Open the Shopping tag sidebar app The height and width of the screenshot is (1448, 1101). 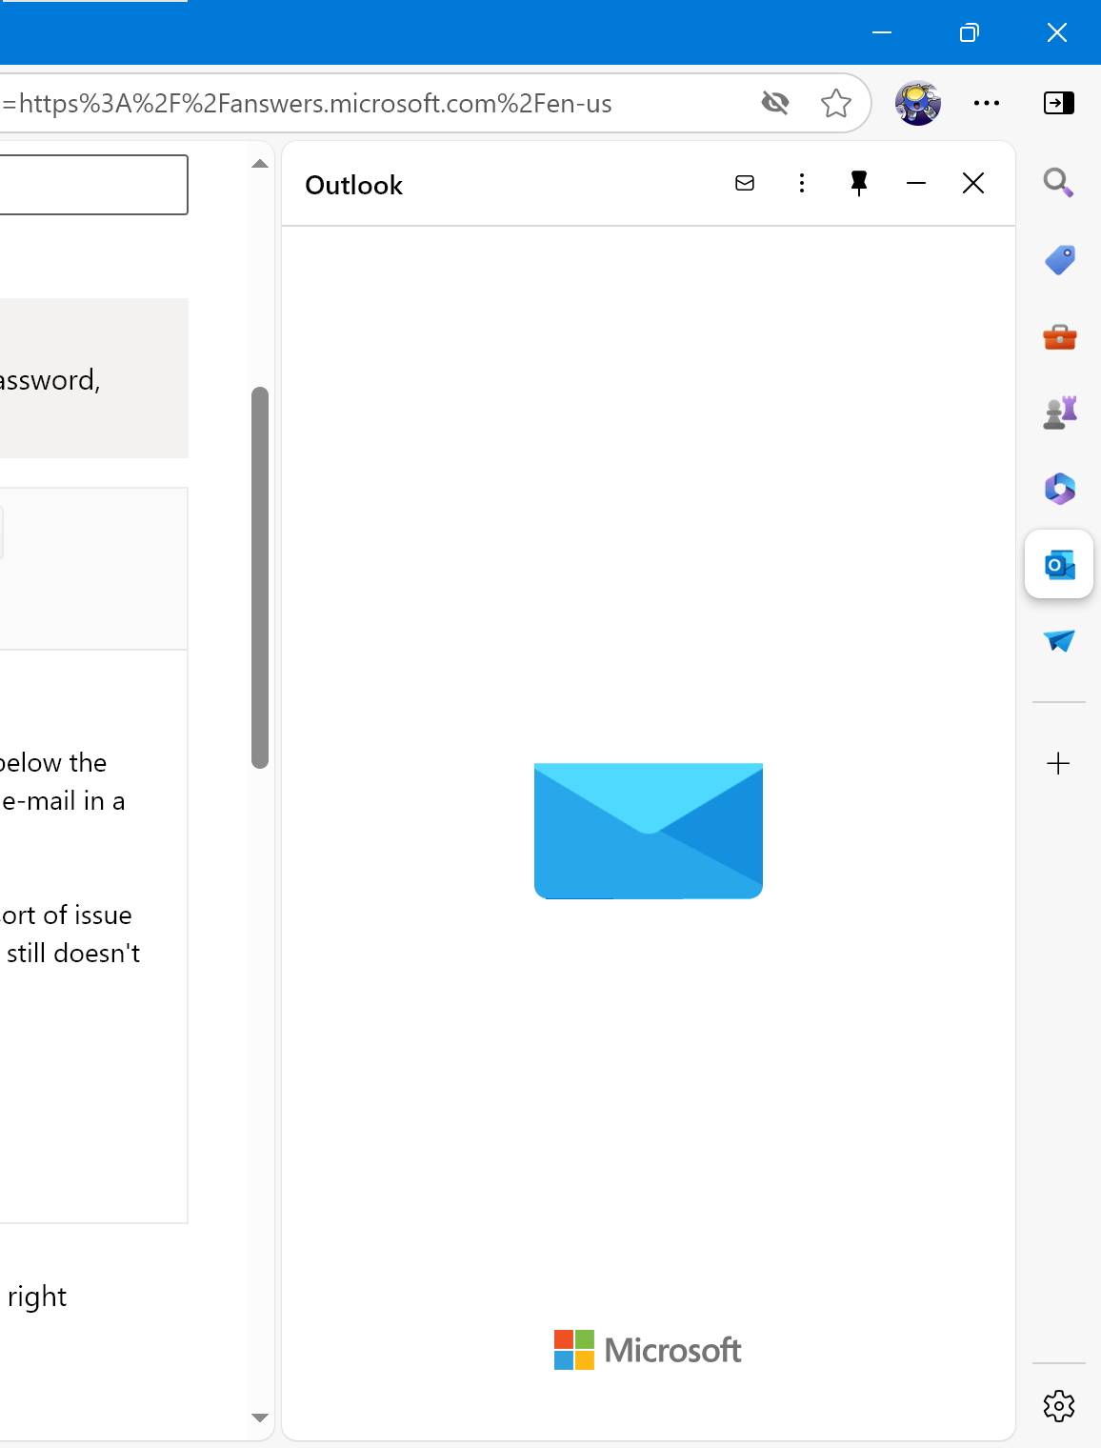(1059, 260)
